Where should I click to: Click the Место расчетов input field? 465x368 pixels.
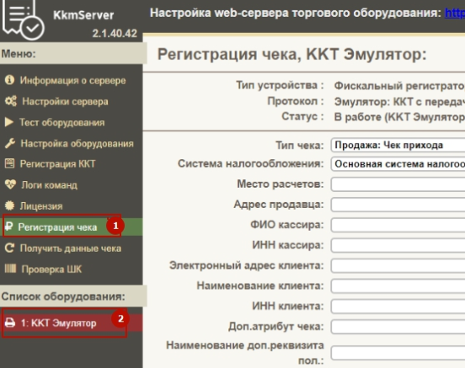(398, 184)
